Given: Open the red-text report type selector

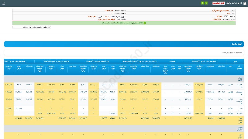Looking at the screenshot, I should [x=219, y=3].
